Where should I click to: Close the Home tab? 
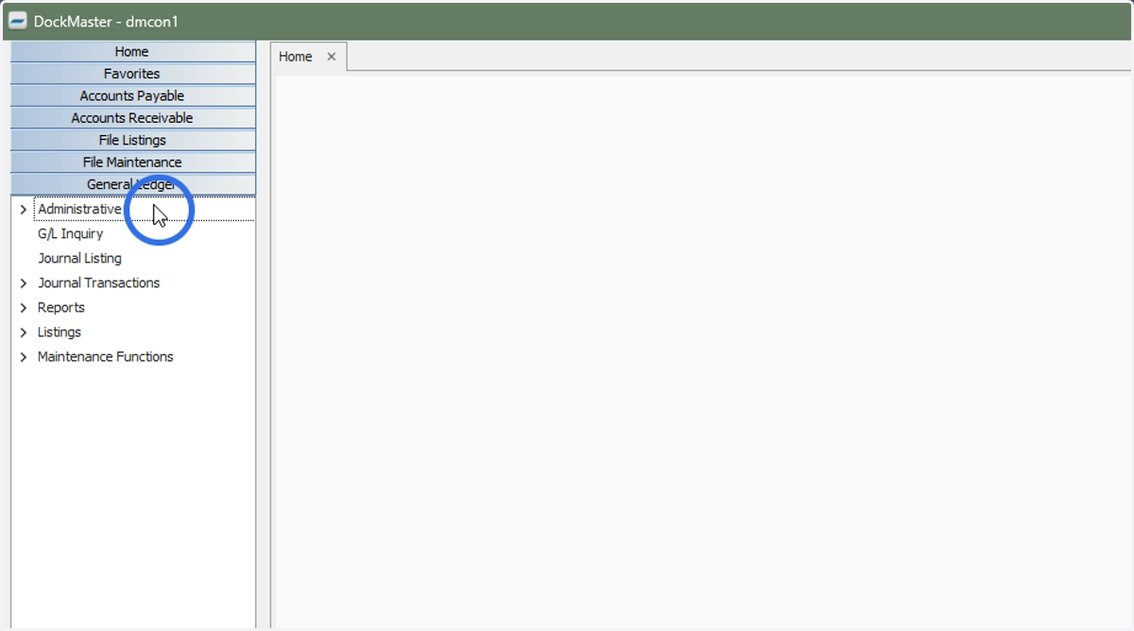pos(332,57)
